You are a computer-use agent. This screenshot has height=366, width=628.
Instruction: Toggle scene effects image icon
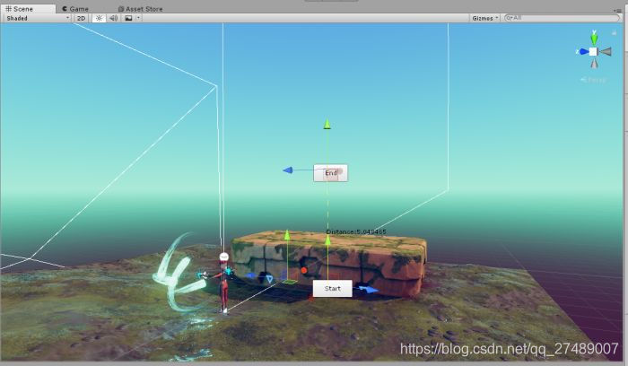point(128,18)
